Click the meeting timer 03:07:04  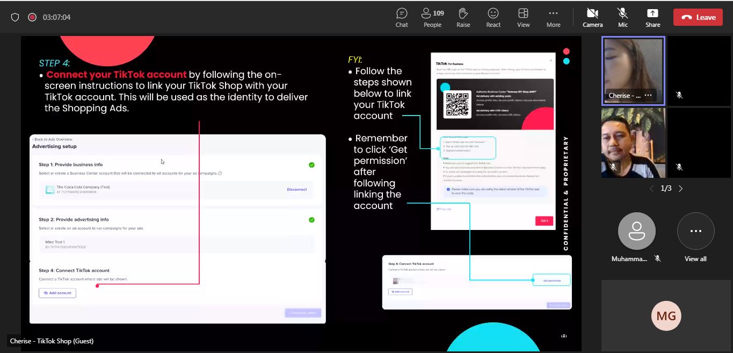pyautogui.click(x=56, y=17)
